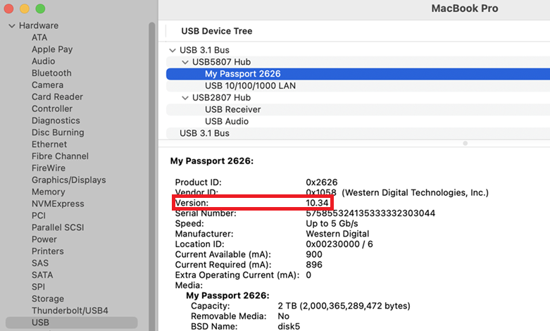Select Storage in the sidebar
The width and height of the screenshot is (550, 331).
coord(48,299)
